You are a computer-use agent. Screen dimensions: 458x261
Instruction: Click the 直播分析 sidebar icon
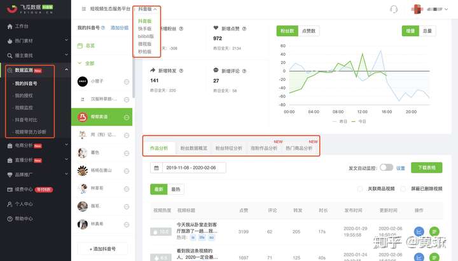coord(10,160)
